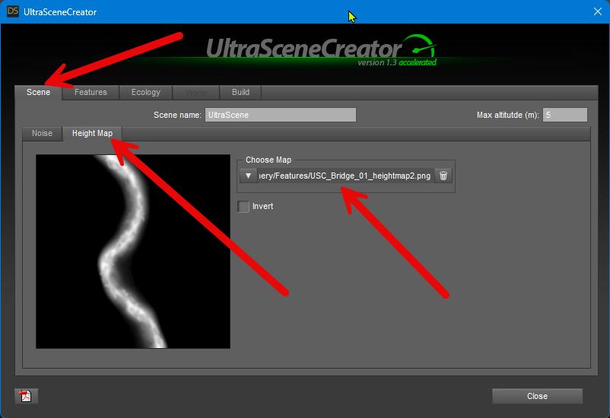
Task: Select the Noise sub-tab
Action: pyautogui.click(x=42, y=133)
